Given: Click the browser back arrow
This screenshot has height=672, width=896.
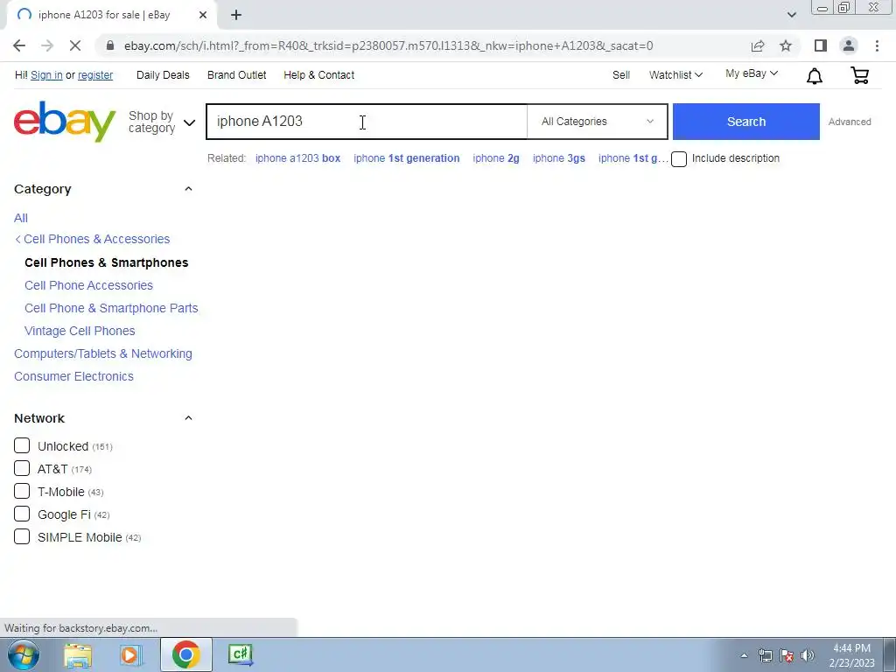Looking at the screenshot, I should point(19,45).
